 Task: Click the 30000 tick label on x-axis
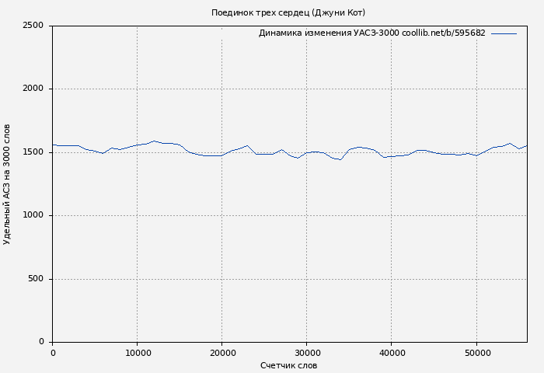(x=306, y=353)
